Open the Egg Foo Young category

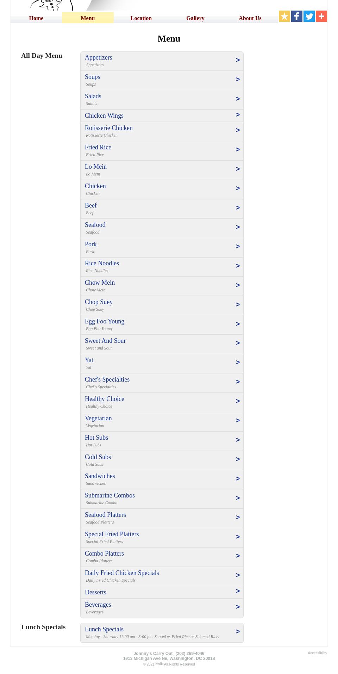(105, 321)
